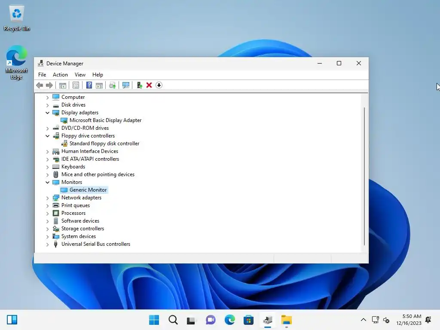Open the Recycle Bin desktop icon
Screen dimensions: 440x330
coord(17,18)
